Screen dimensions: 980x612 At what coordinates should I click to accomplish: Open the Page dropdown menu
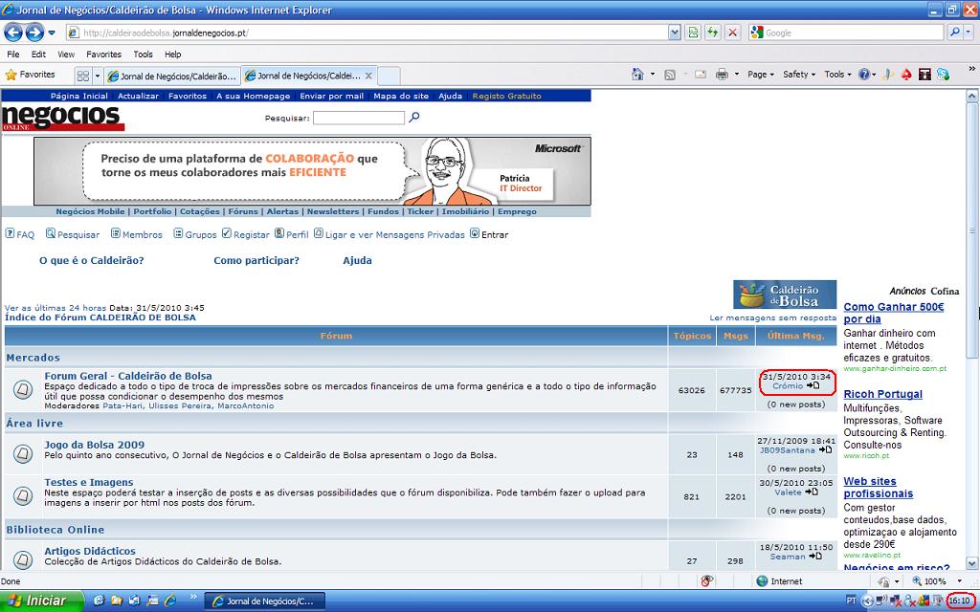click(x=761, y=75)
